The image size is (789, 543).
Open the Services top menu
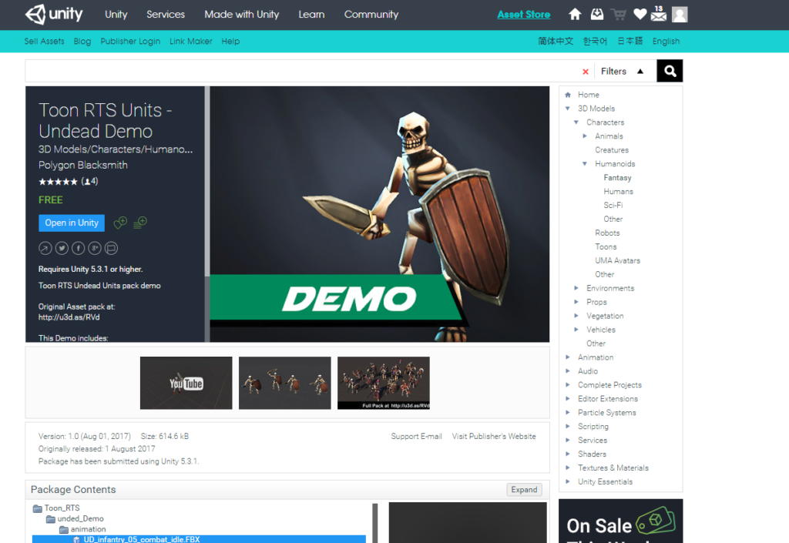(166, 15)
